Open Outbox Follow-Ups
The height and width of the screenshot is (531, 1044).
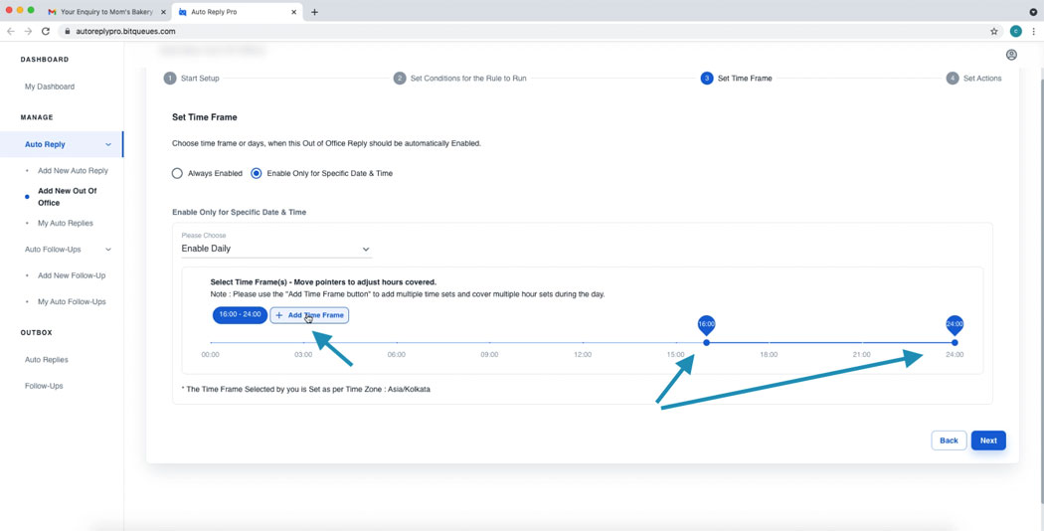pos(44,386)
